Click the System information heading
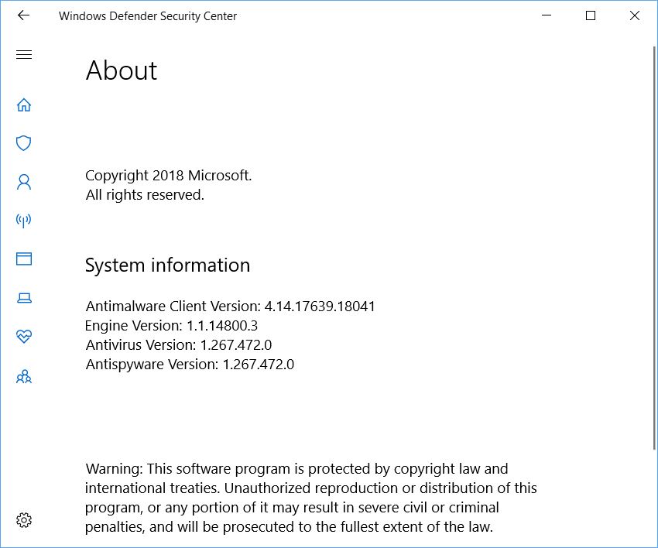Screen dimensions: 658x548 [x=167, y=265]
